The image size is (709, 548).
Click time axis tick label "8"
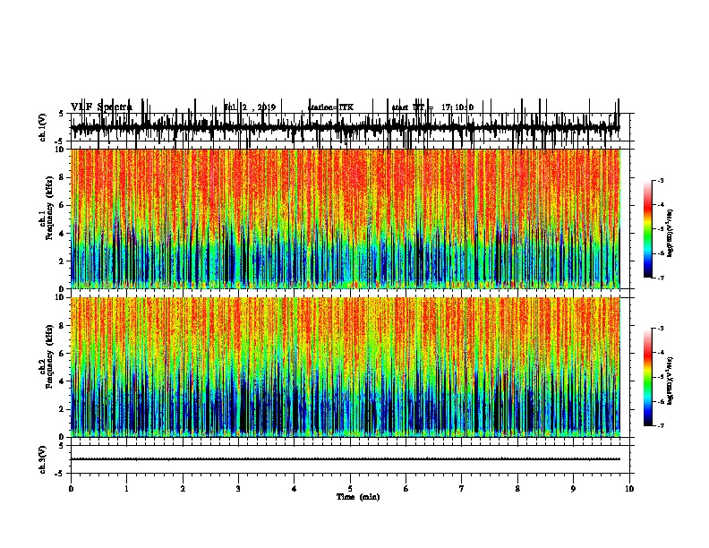coord(517,489)
